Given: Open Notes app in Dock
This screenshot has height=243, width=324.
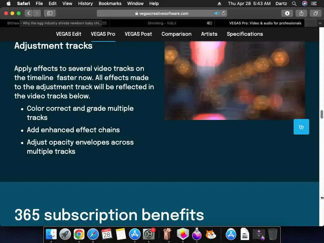Looking at the screenshot, I should pyautogui.click(x=121, y=234).
